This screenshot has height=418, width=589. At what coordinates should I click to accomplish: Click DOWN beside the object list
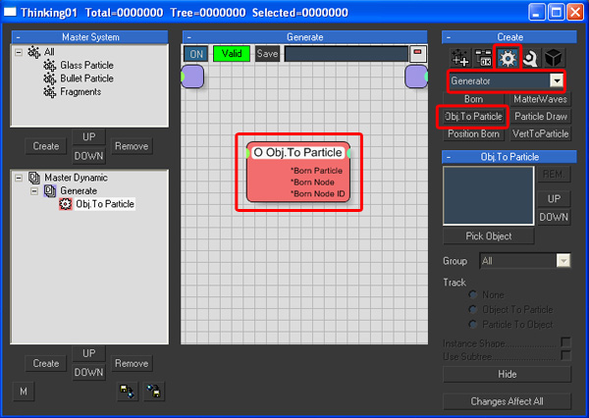coord(554,217)
